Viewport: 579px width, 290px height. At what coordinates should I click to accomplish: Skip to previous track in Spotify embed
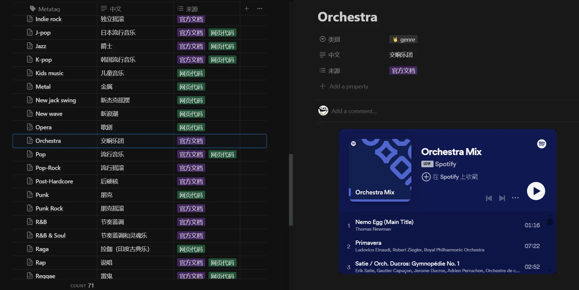[x=489, y=198]
